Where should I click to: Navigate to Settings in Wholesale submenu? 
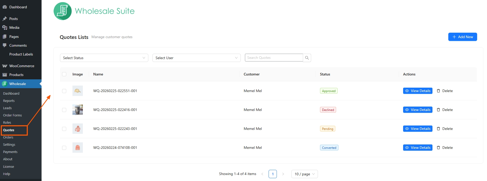click(9, 144)
